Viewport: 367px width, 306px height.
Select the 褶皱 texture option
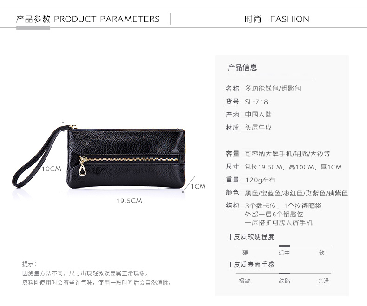pyautogui.click(x=244, y=280)
